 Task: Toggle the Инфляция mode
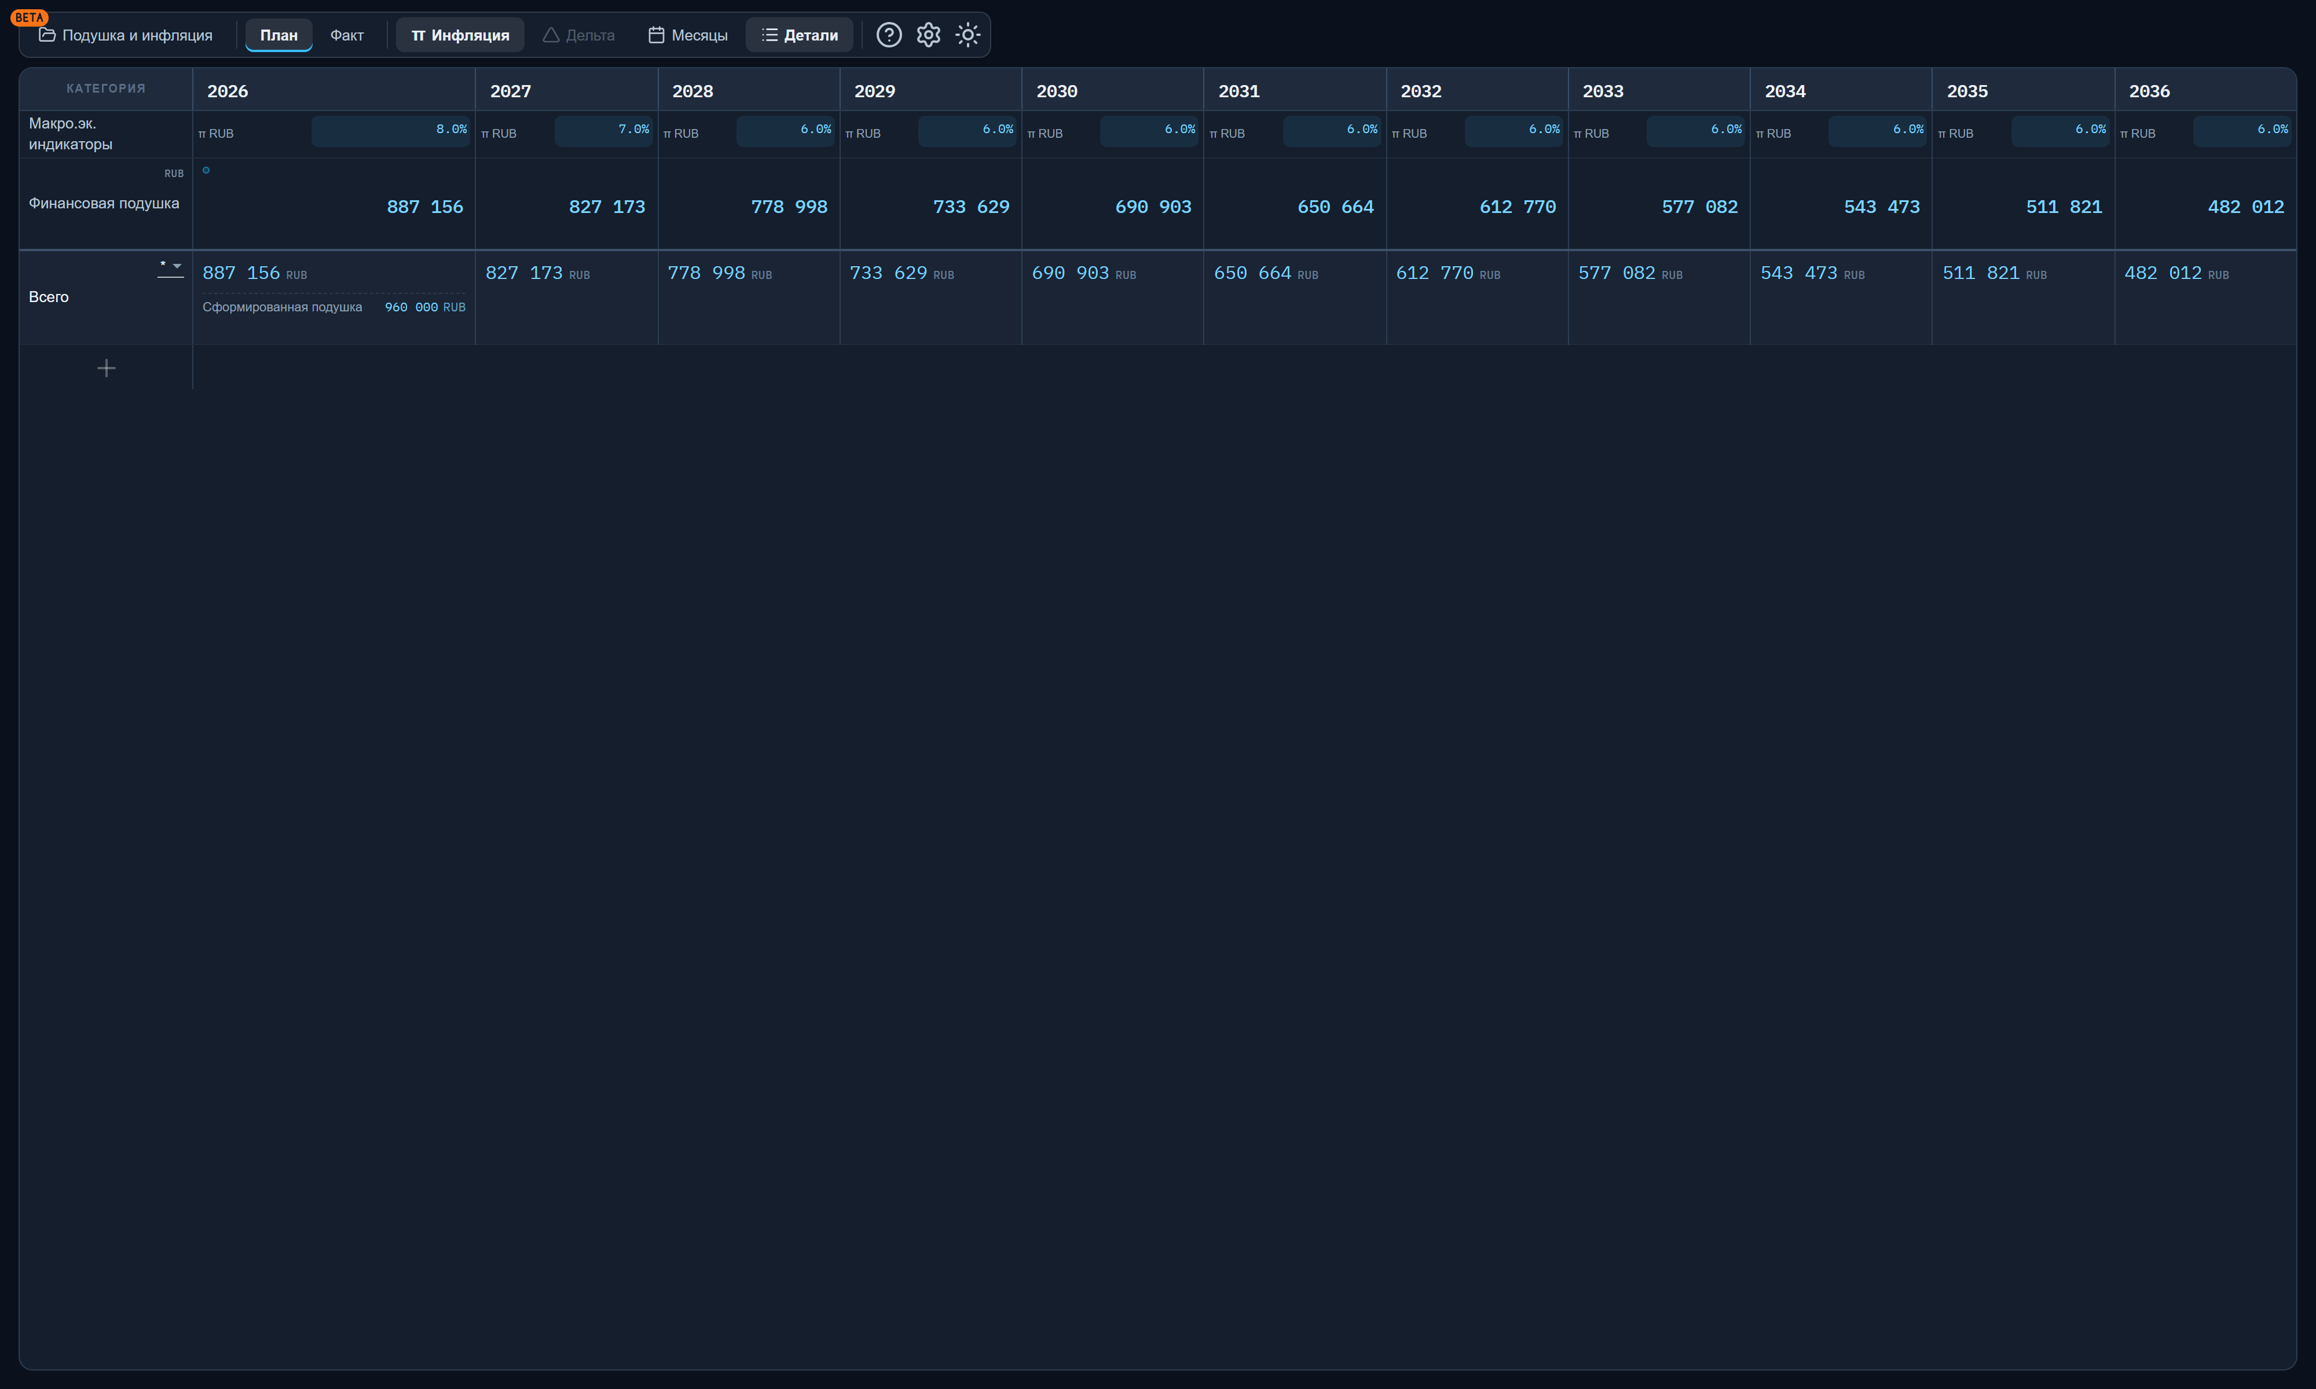coord(460,35)
